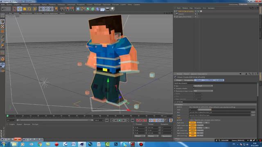Click the Make Editable icon at sidebar top
The width and height of the screenshot is (262, 147).
point(2,16)
